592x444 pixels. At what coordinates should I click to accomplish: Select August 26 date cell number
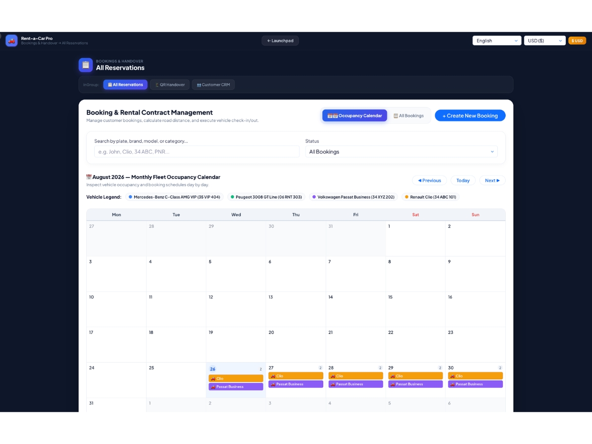point(213,369)
